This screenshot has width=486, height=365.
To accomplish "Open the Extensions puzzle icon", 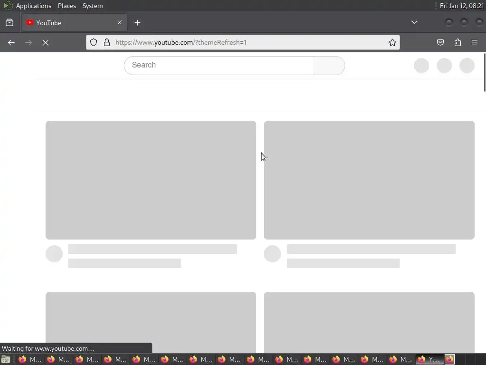I will tap(458, 42).
